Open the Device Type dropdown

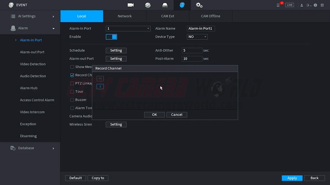197,37
